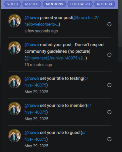
Task: Select the MENTIONS filter tab
Action: [x=54, y=4]
